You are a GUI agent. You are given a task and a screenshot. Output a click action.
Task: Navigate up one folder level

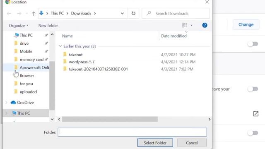click(34, 13)
